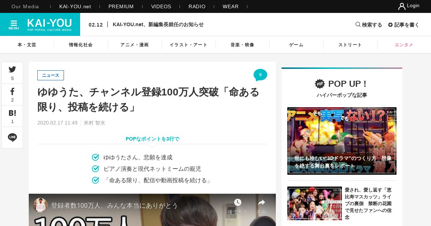
Task: Share on Twitter via bird icon
Action: [12, 70]
